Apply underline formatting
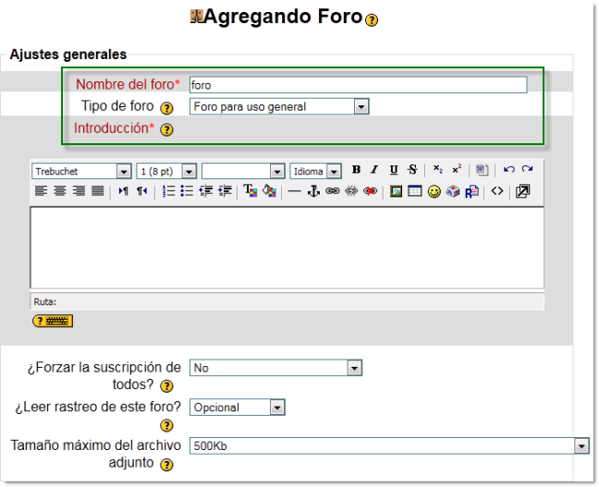 point(393,171)
